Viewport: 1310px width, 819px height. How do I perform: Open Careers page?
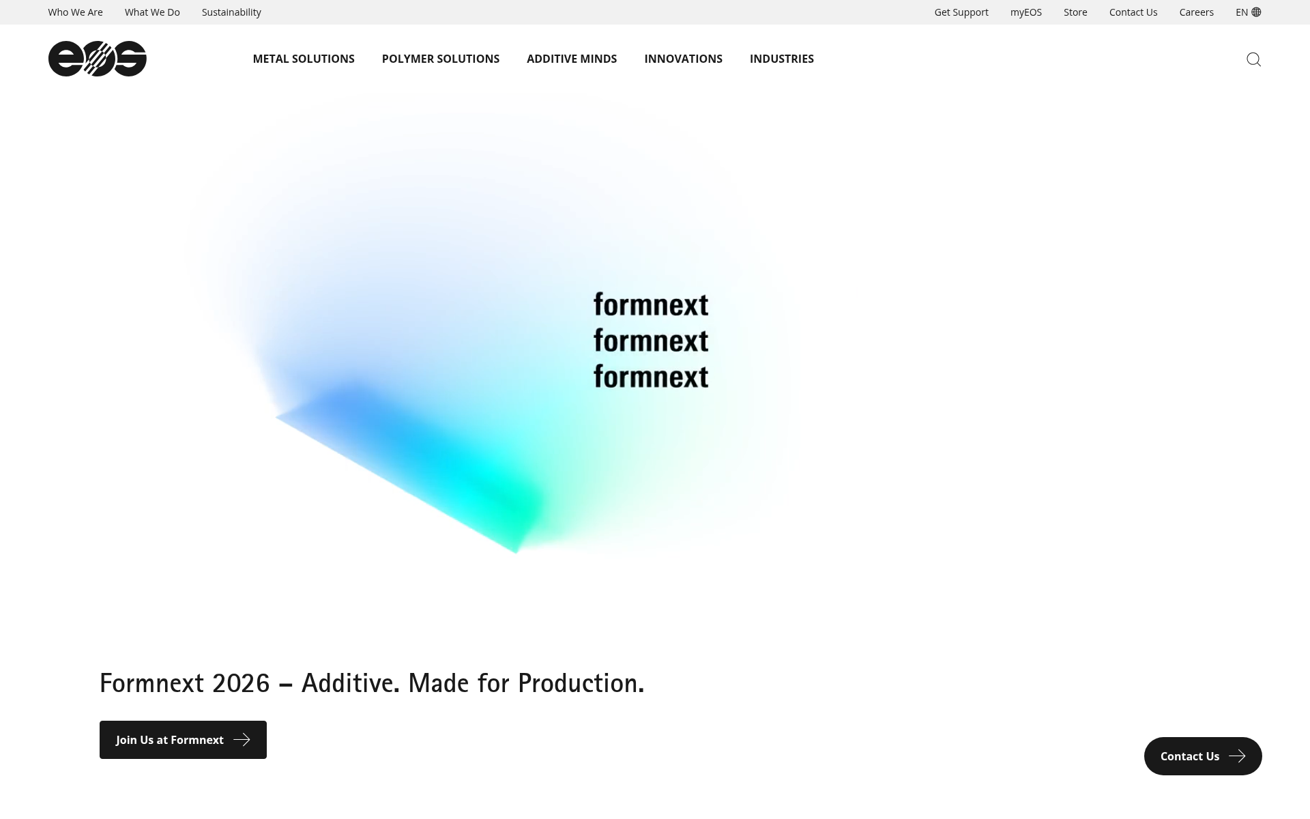tap(1196, 12)
